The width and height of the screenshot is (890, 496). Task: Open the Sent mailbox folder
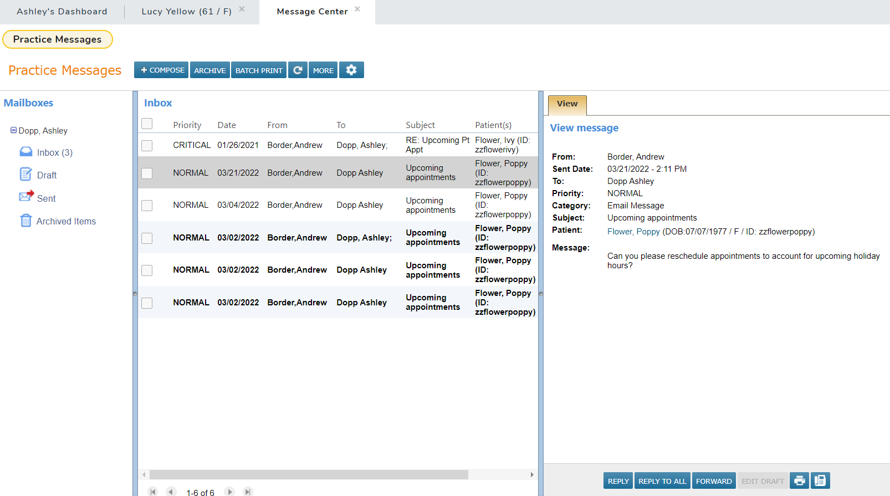[x=46, y=198]
